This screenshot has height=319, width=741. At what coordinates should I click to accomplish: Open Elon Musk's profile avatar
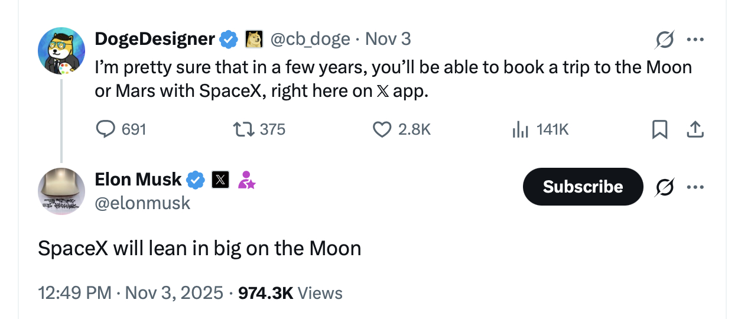point(61,191)
